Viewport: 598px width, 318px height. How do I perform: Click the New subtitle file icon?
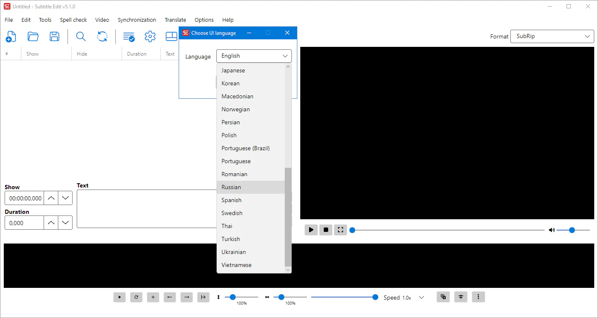point(11,36)
